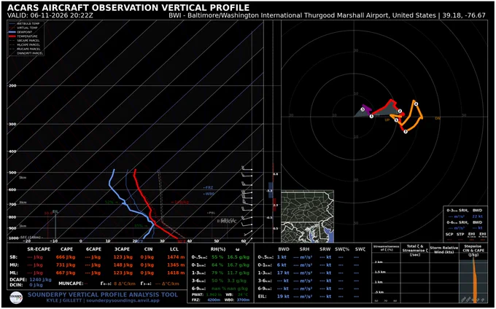Click the EIL BWD value 19 kt
Viewport: 496px width, 309px height.
(283, 297)
